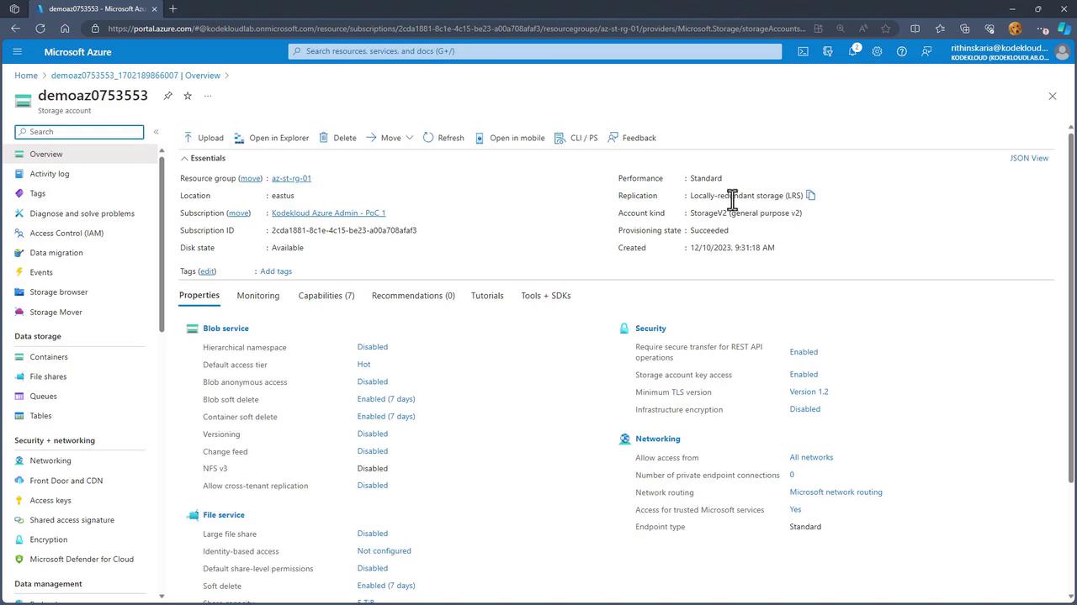Open the notifications bell

point(852,51)
